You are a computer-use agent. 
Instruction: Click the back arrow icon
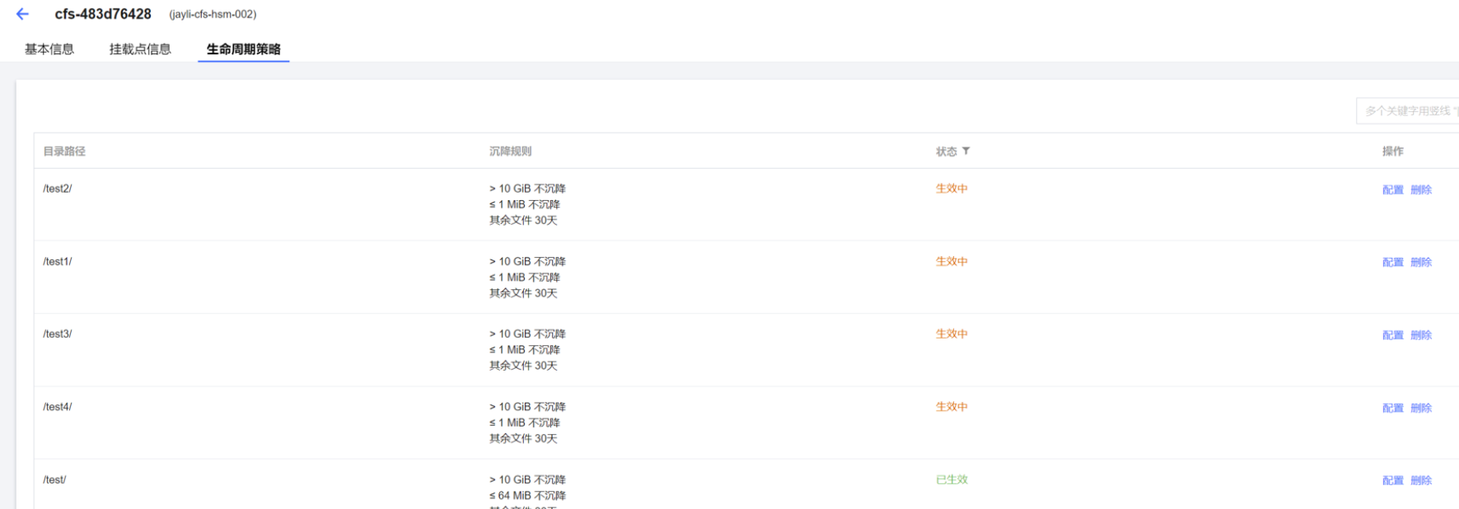[x=22, y=14]
